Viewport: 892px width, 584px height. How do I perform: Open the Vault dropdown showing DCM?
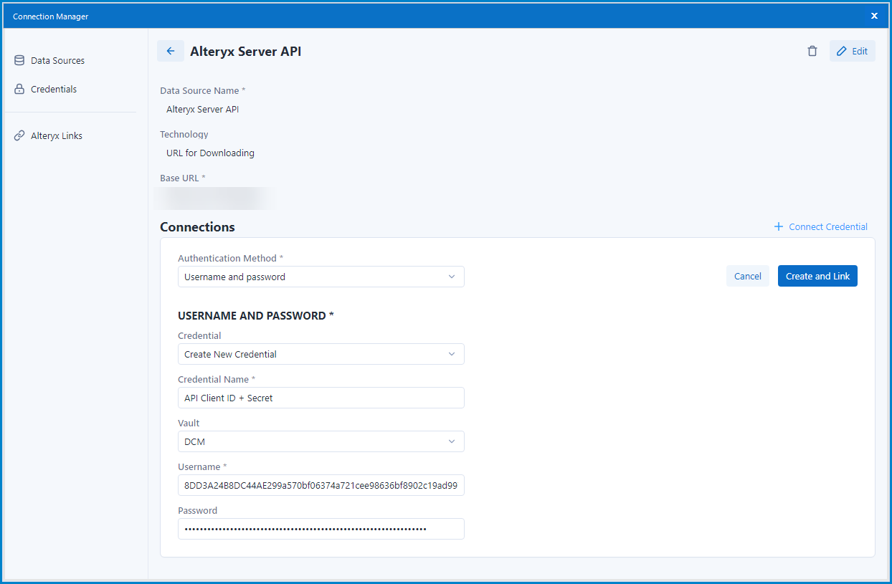321,441
